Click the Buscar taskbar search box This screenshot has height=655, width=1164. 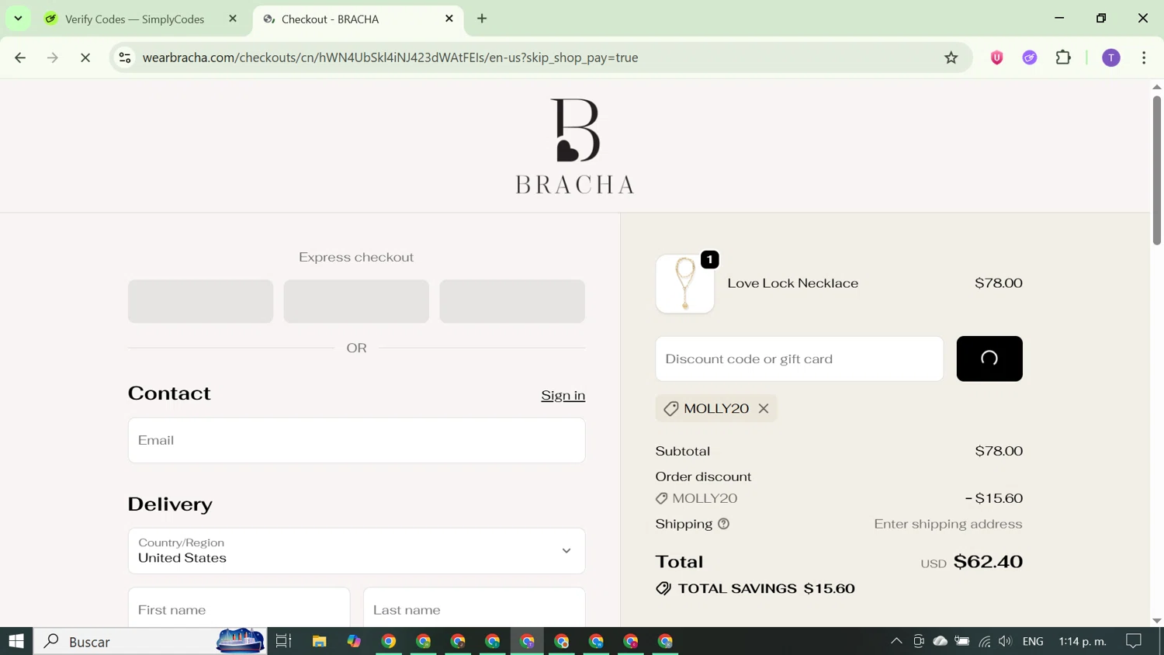151,641
